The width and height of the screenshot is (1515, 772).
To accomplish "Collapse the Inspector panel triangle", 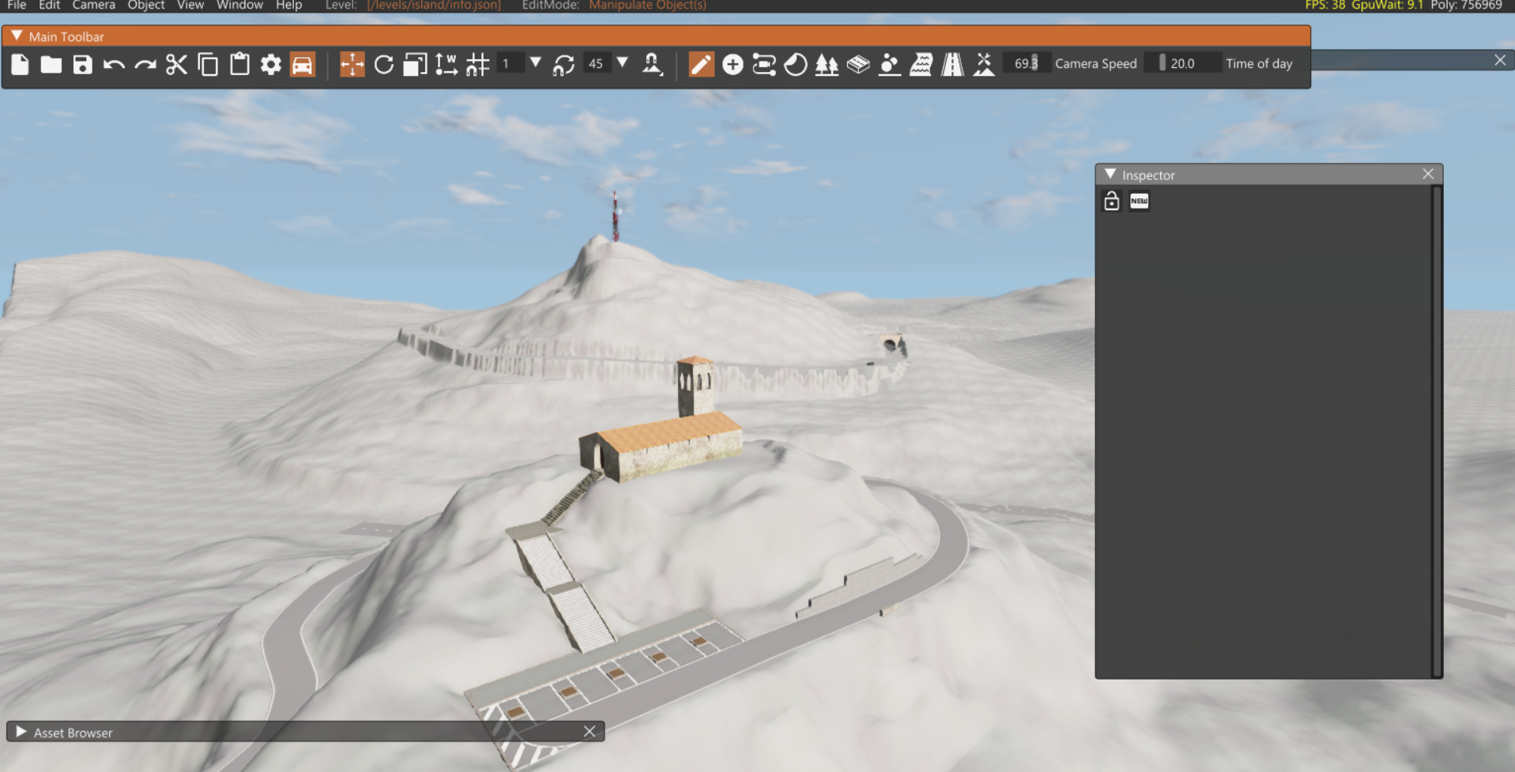I will (1110, 174).
